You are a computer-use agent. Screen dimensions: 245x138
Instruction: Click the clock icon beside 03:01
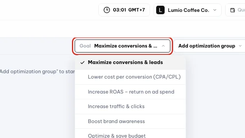107,10
